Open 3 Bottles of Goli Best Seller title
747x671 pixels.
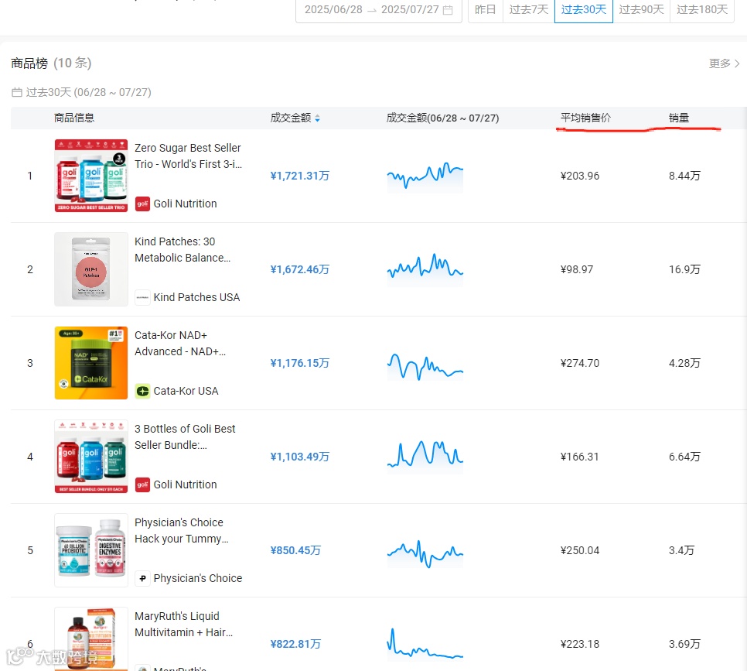[185, 436]
